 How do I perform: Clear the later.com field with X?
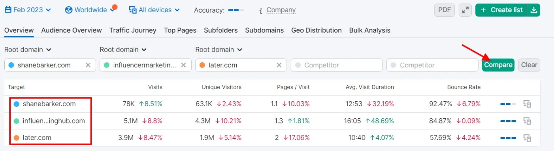pos(279,65)
